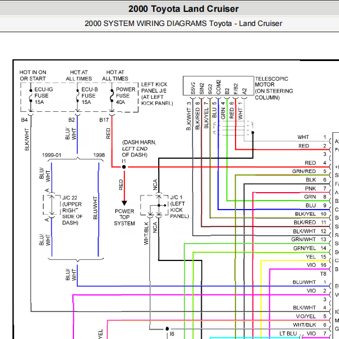Click the BLK wire label at pin 6
339x339 pixels.
pyautogui.click(x=311, y=180)
